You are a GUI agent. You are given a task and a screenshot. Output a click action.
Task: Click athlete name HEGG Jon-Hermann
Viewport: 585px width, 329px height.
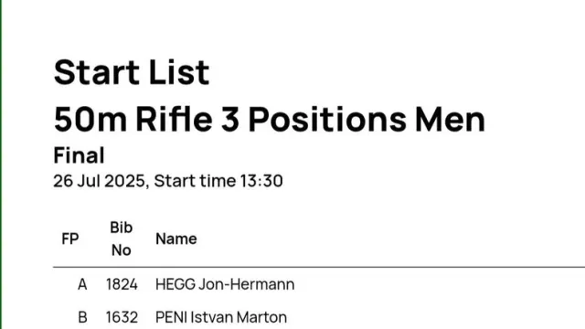pyautogui.click(x=225, y=284)
